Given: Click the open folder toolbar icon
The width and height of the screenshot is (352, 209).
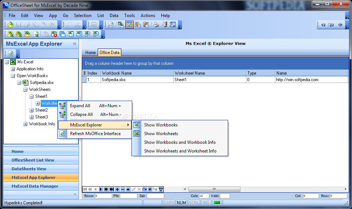Looking at the screenshot, I should [10, 25].
